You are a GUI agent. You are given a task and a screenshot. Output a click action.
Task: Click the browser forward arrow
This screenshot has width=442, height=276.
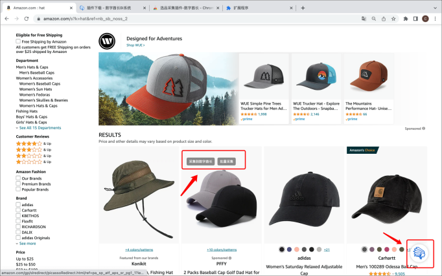click(16, 19)
